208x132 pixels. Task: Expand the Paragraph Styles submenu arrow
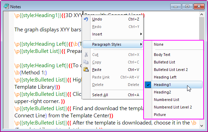[141, 44]
